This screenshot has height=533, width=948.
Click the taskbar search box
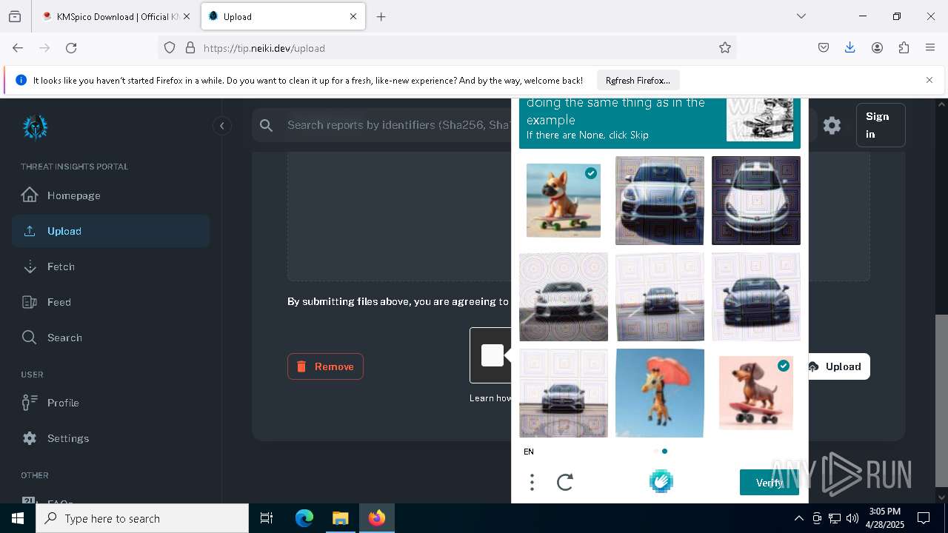tap(142, 518)
